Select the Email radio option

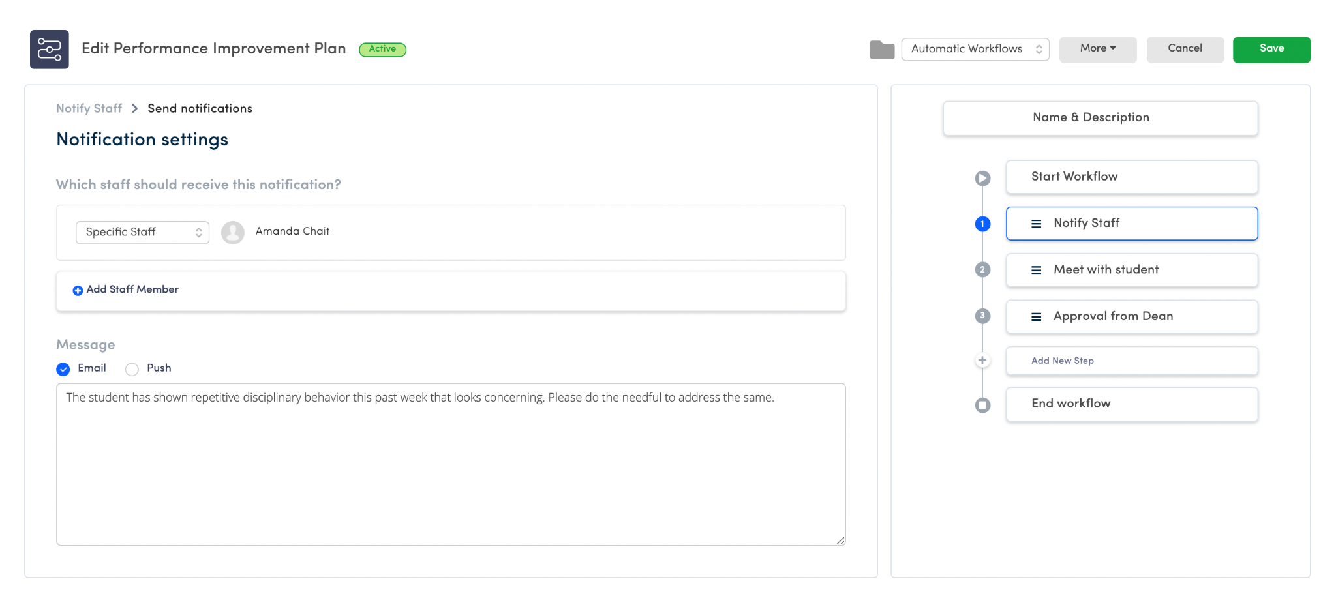63,369
